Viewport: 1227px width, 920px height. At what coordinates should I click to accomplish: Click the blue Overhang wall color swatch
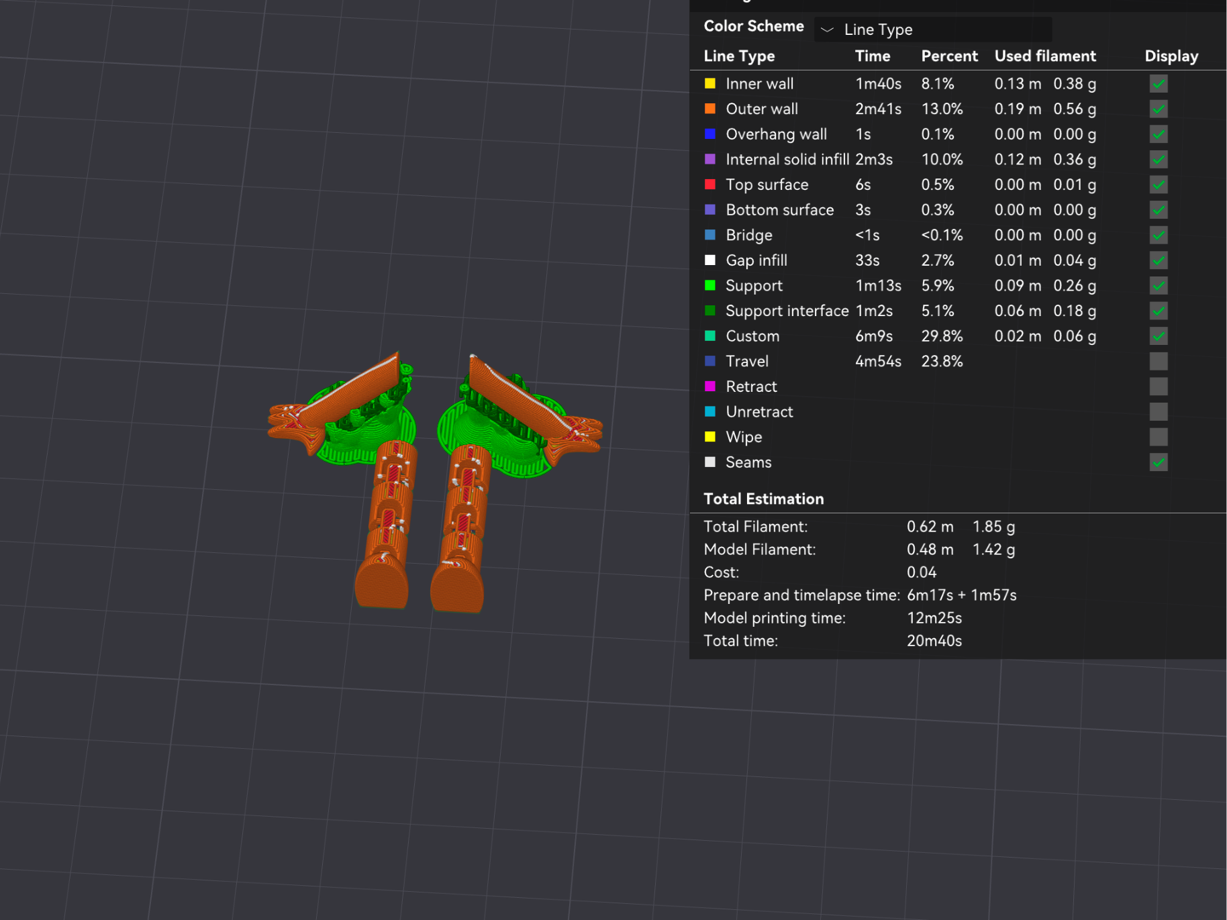point(709,134)
